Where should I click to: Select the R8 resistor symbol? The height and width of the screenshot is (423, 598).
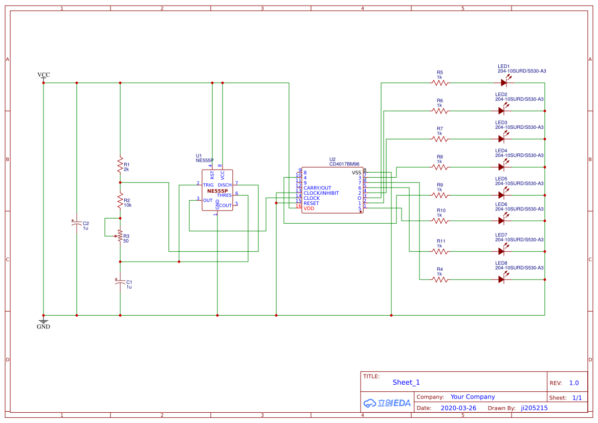pos(440,167)
